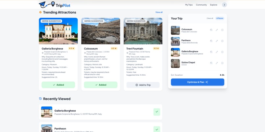Select the Galleria Borghese thumbnail in Your Trip
The height and width of the screenshot is (132, 265).
pos(175,52)
